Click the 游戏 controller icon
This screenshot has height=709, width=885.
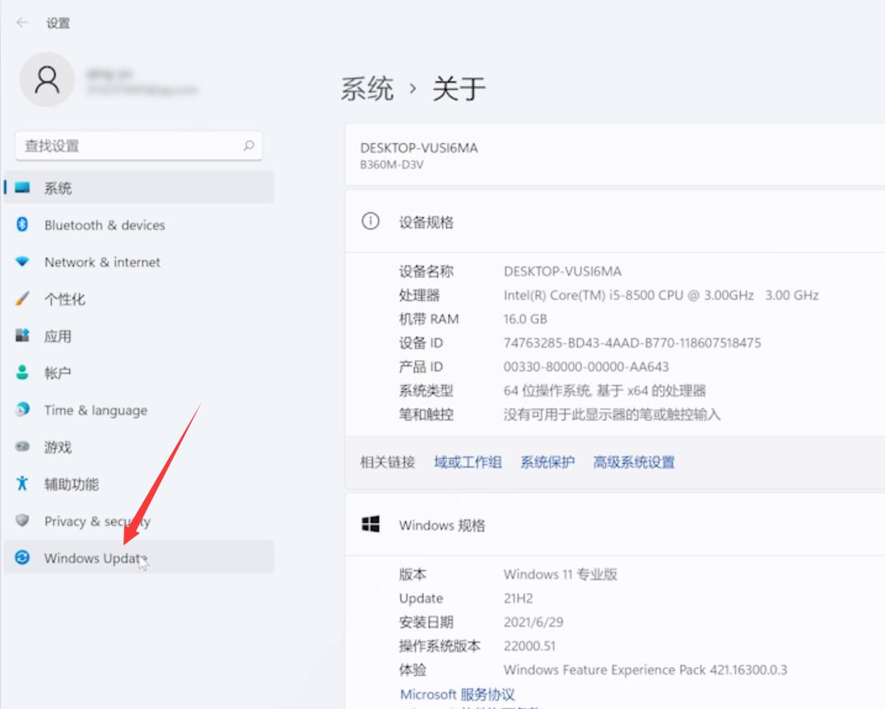(22, 447)
